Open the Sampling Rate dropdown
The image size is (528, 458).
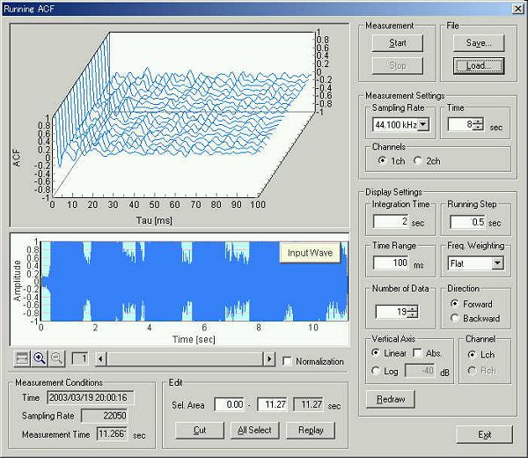423,125
